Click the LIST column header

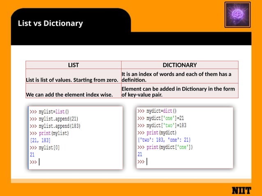pos(74,65)
